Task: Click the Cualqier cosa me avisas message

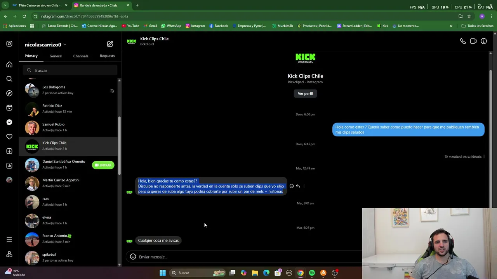Action: point(158,240)
